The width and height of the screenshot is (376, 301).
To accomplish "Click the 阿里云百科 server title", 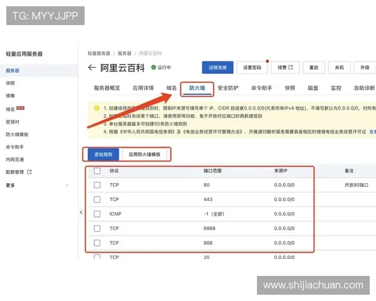I will 122,68.
